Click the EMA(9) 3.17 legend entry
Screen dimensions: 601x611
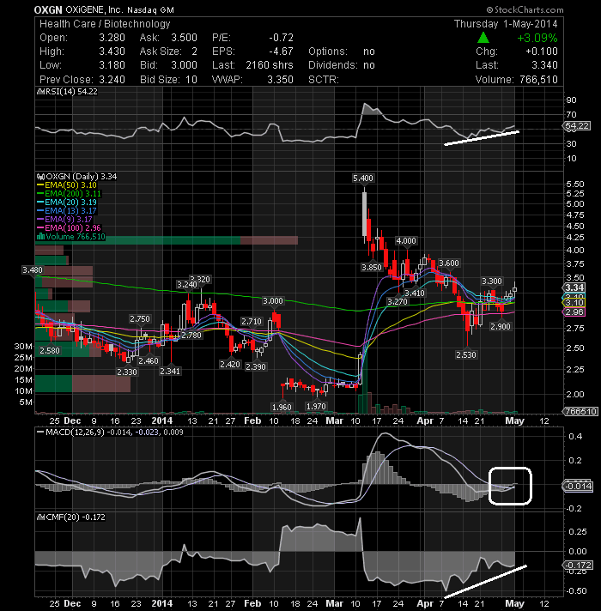coord(64,220)
